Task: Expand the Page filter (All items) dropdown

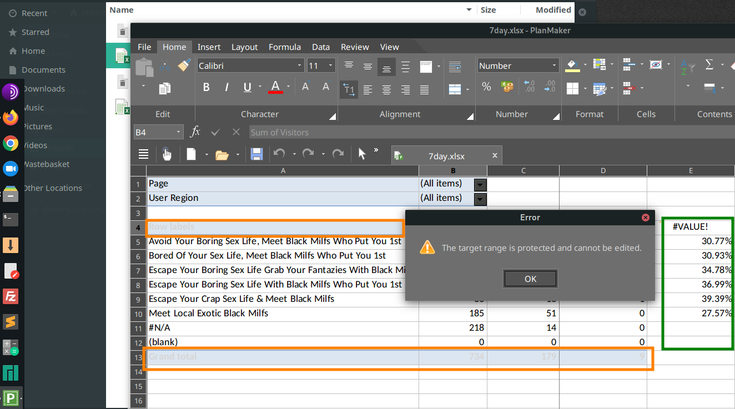Action: [480, 184]
